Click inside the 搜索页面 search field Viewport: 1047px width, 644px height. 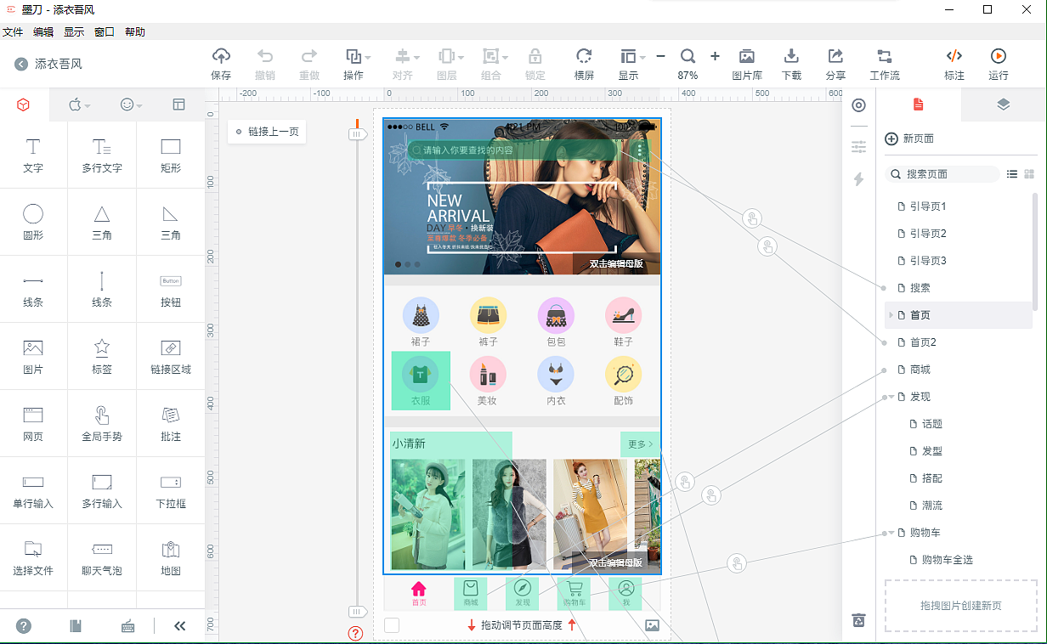[x=942, y=173]
